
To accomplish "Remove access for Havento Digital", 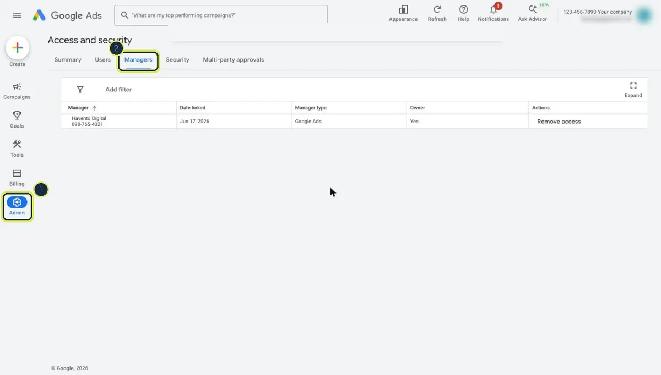I will 559,122.
